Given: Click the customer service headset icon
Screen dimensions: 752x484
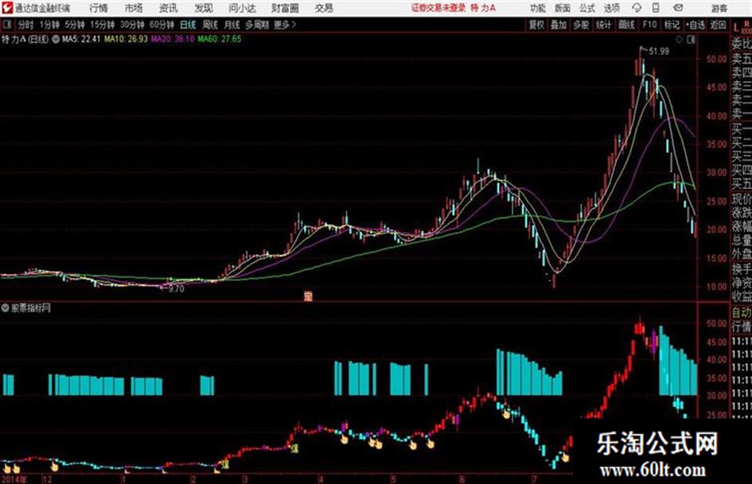Looking at the screenshot, I should 637,8.
